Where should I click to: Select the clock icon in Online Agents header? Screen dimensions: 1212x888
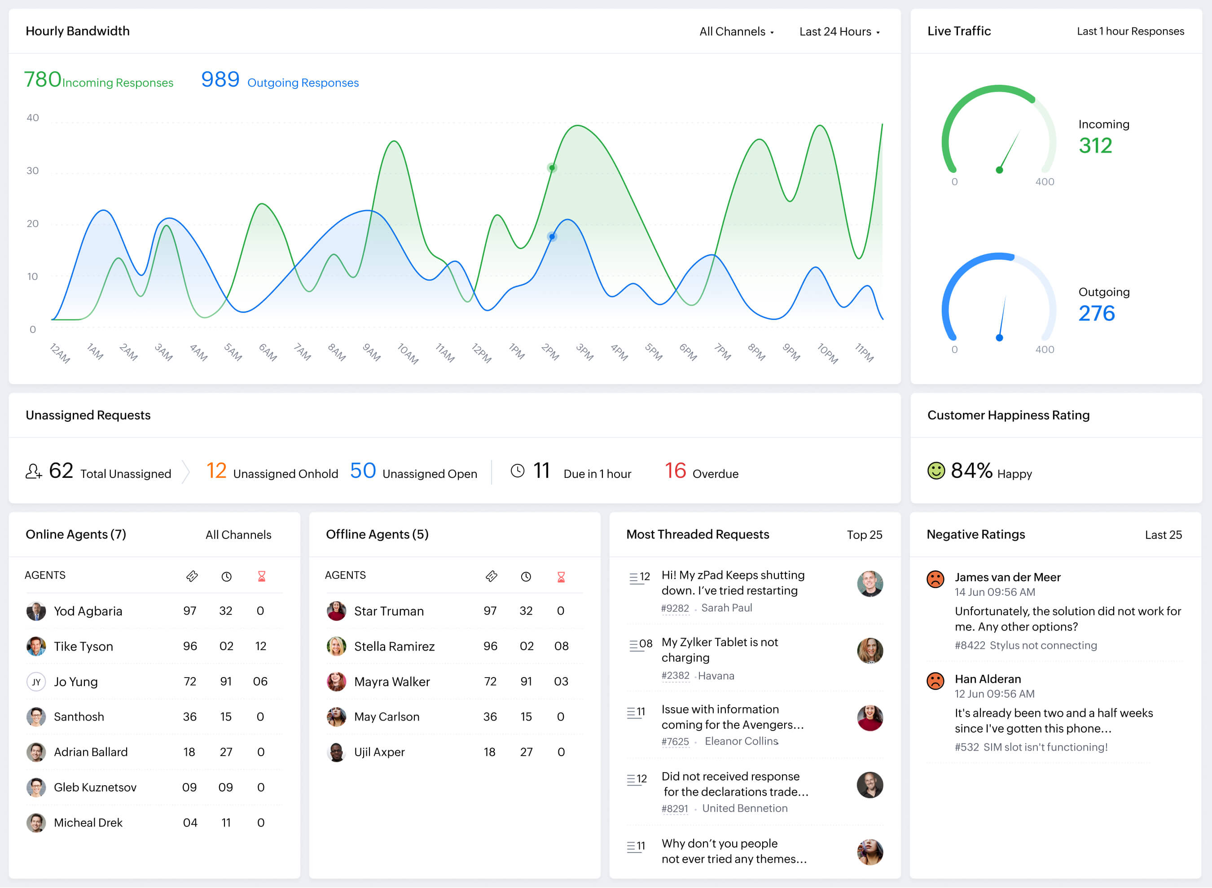(x=226, y=576)
